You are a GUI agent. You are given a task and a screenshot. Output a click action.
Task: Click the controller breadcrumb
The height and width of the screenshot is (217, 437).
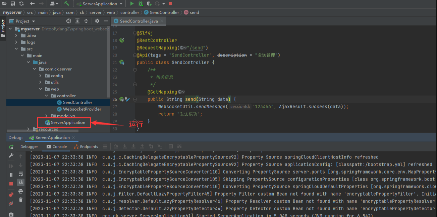(130, 12)
